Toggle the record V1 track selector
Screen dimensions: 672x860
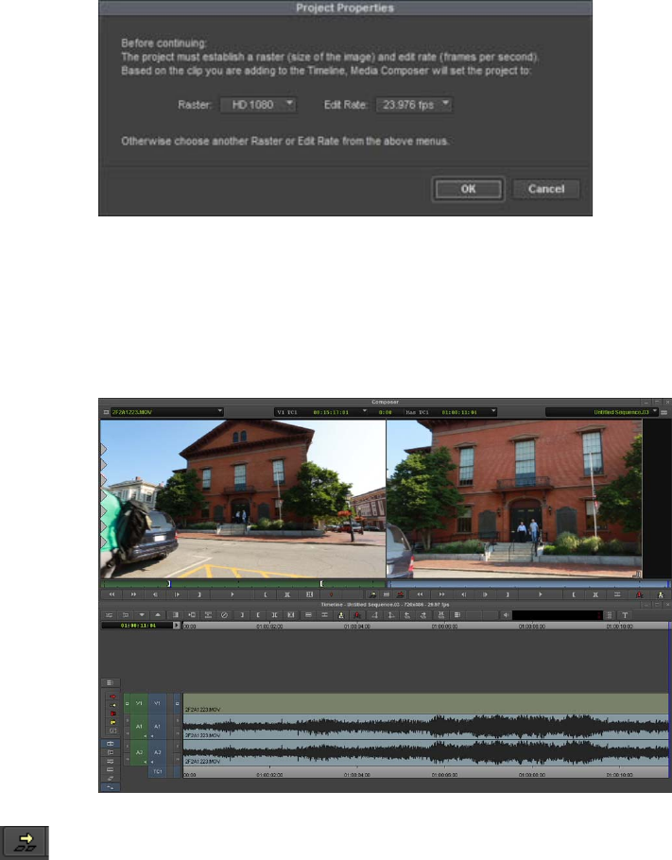pyautogui.click(x=157, y=703)
